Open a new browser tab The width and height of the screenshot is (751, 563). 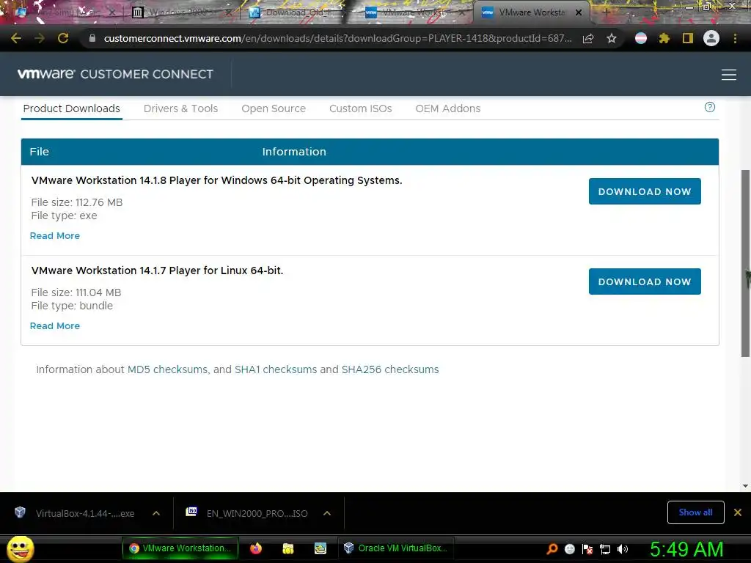click(606, 12)
